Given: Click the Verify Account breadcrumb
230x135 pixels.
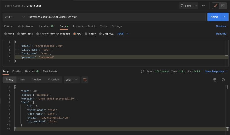Looking at the screenshot, I should point(14,6).
